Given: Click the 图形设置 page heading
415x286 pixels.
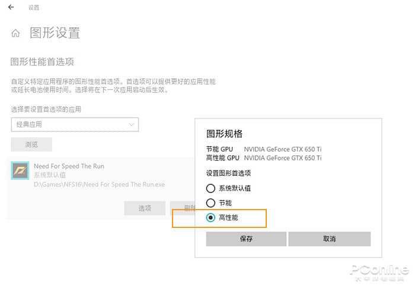Looking at the screenshot, I should tap(55, 33).
